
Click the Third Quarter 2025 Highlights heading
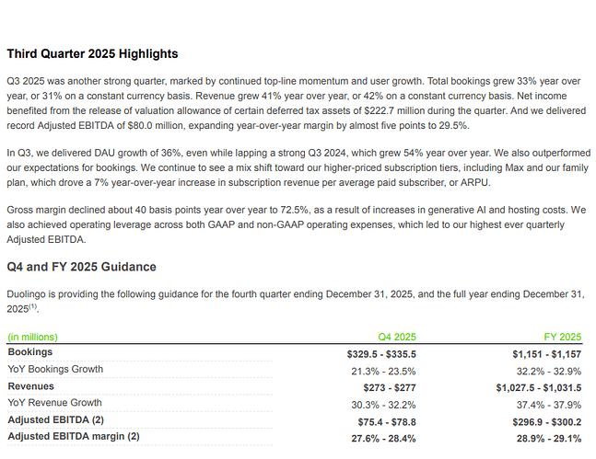pos(92,53)
